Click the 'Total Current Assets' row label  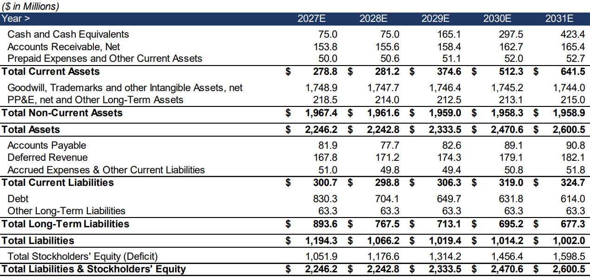point(51,72)
